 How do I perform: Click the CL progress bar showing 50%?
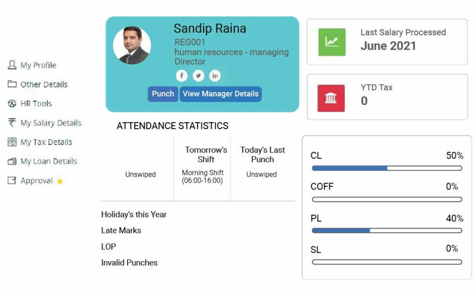pyautogui.click(x=385, y=168)
